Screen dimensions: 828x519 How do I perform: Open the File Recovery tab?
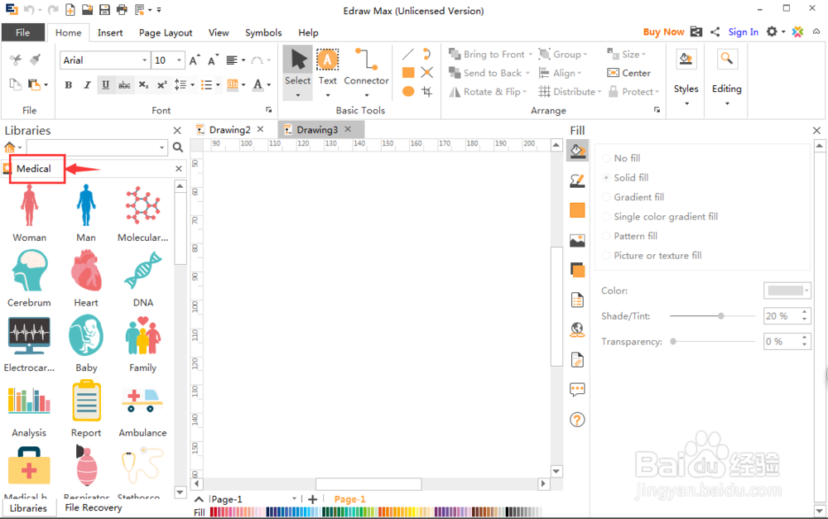(94, 507)
